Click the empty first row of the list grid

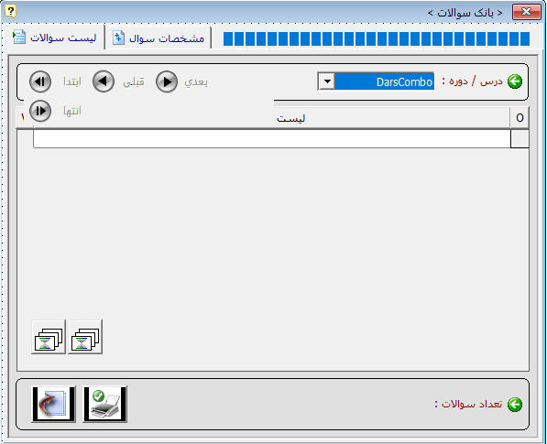272,139
